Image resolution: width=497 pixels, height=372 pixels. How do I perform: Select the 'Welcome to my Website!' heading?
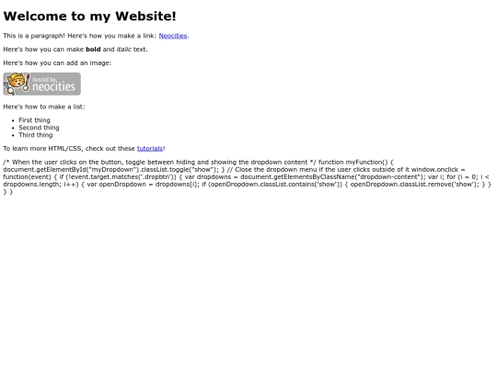point(89,17)
